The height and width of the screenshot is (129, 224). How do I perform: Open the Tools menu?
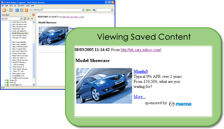(x=27, y=6)
